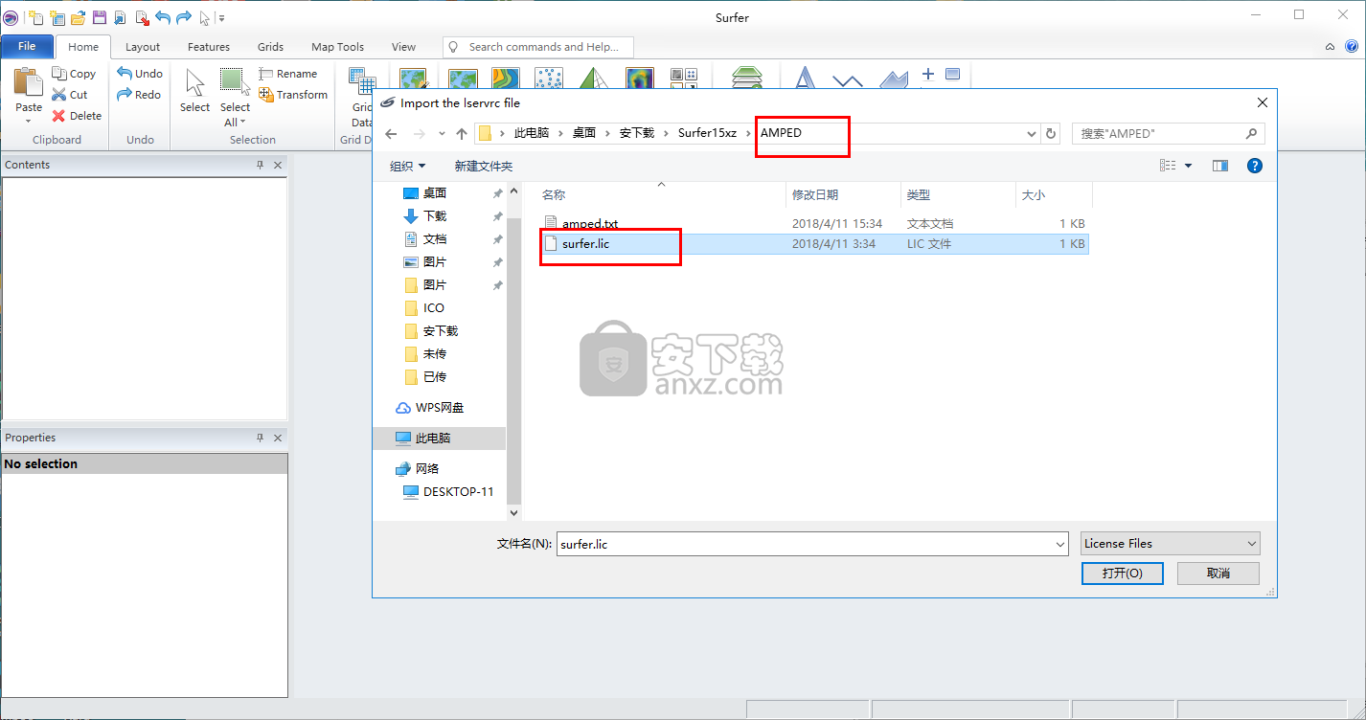
Task: Click the New Worksheet icon in quick access toolbar
Action: (x=57, y=17)
